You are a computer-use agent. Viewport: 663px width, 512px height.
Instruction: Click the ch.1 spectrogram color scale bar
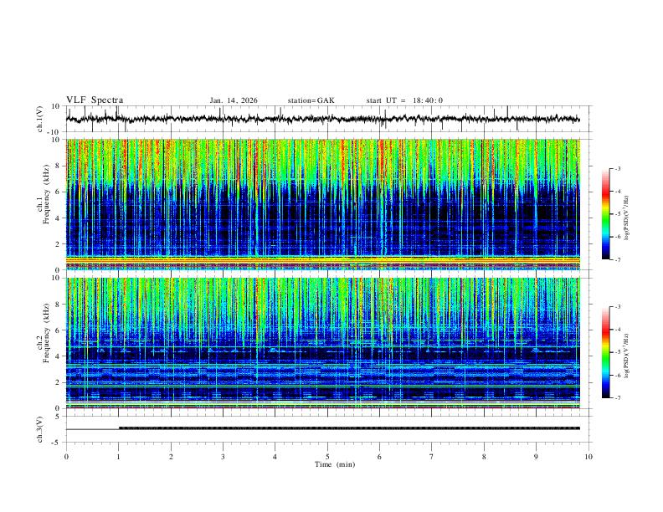(x=605, y=214)
